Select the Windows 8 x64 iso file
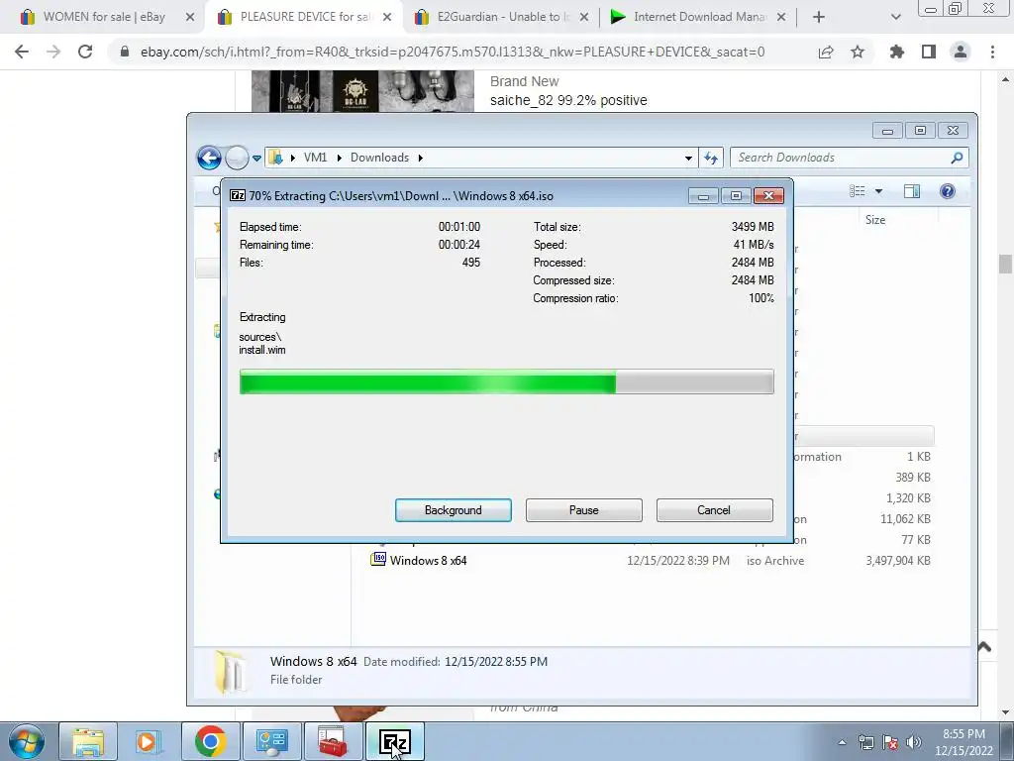Viewport: 1014px width, 761px height. pos(428,561)
